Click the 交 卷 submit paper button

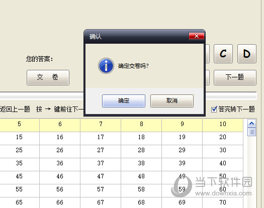point(48,77)
